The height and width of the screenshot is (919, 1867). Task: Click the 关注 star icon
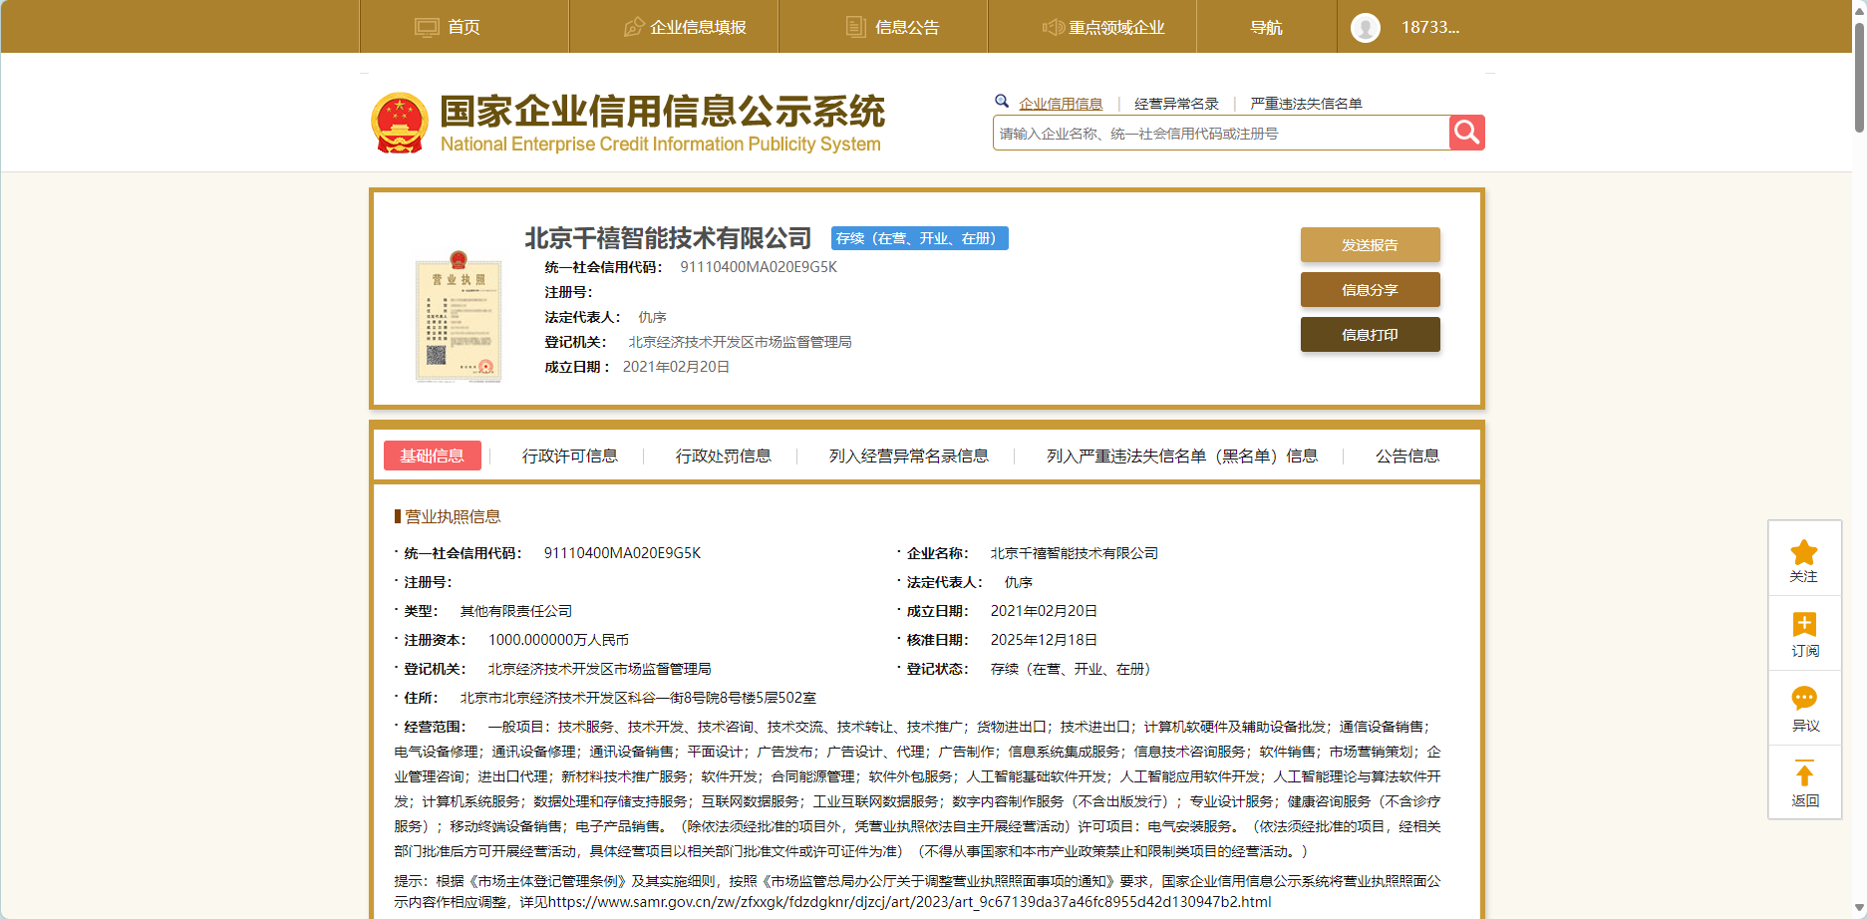coord(1804,552)
